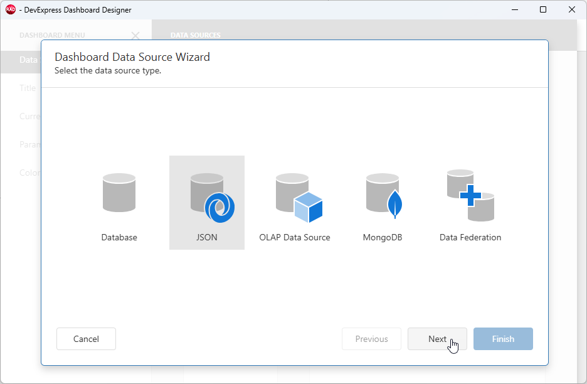Pick the MongoDB data source icon
The height and width of the screenshot is (384, 587).
[x=382, y=202]
